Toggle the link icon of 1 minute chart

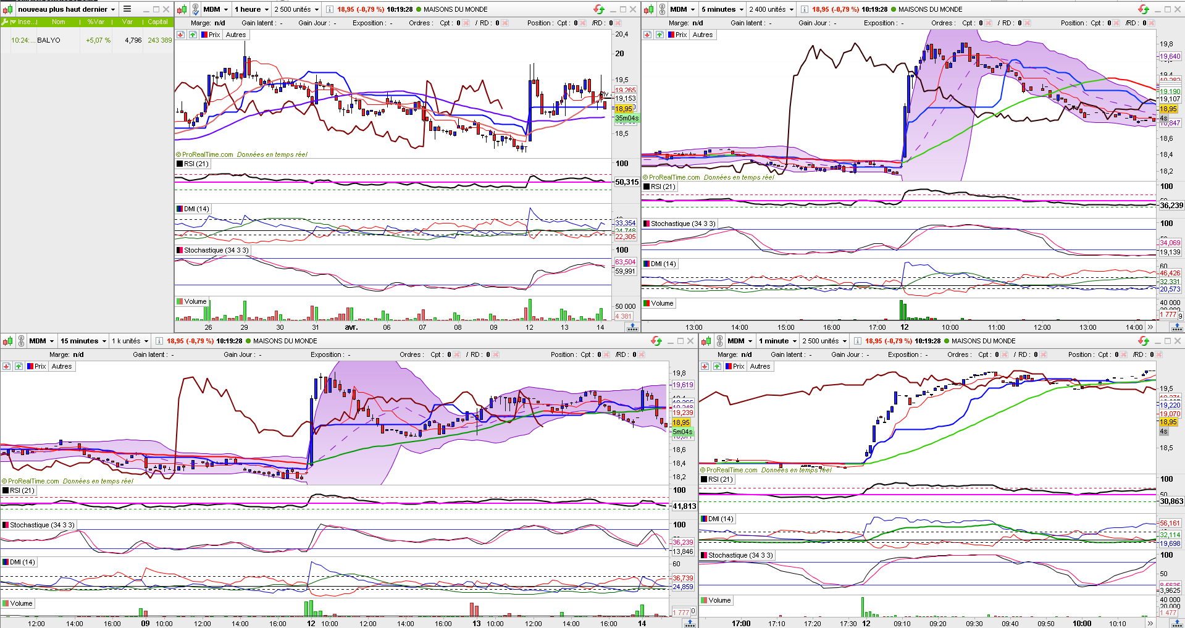tap(719, 341)
